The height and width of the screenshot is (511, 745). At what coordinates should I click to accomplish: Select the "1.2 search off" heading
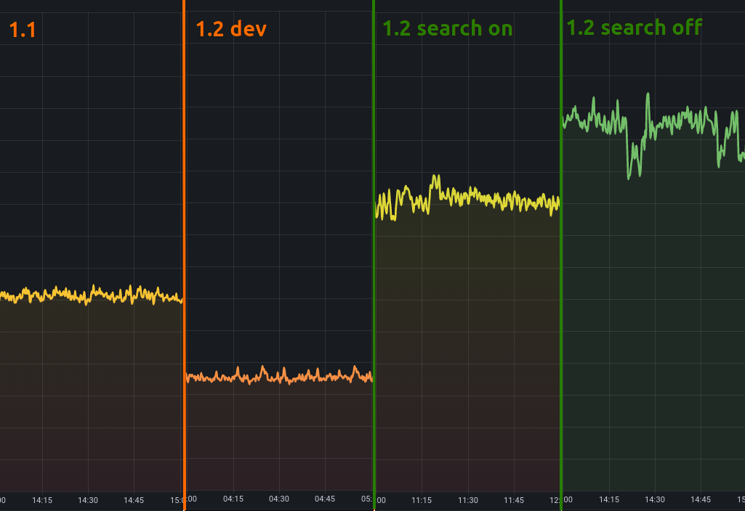point(634,28)
